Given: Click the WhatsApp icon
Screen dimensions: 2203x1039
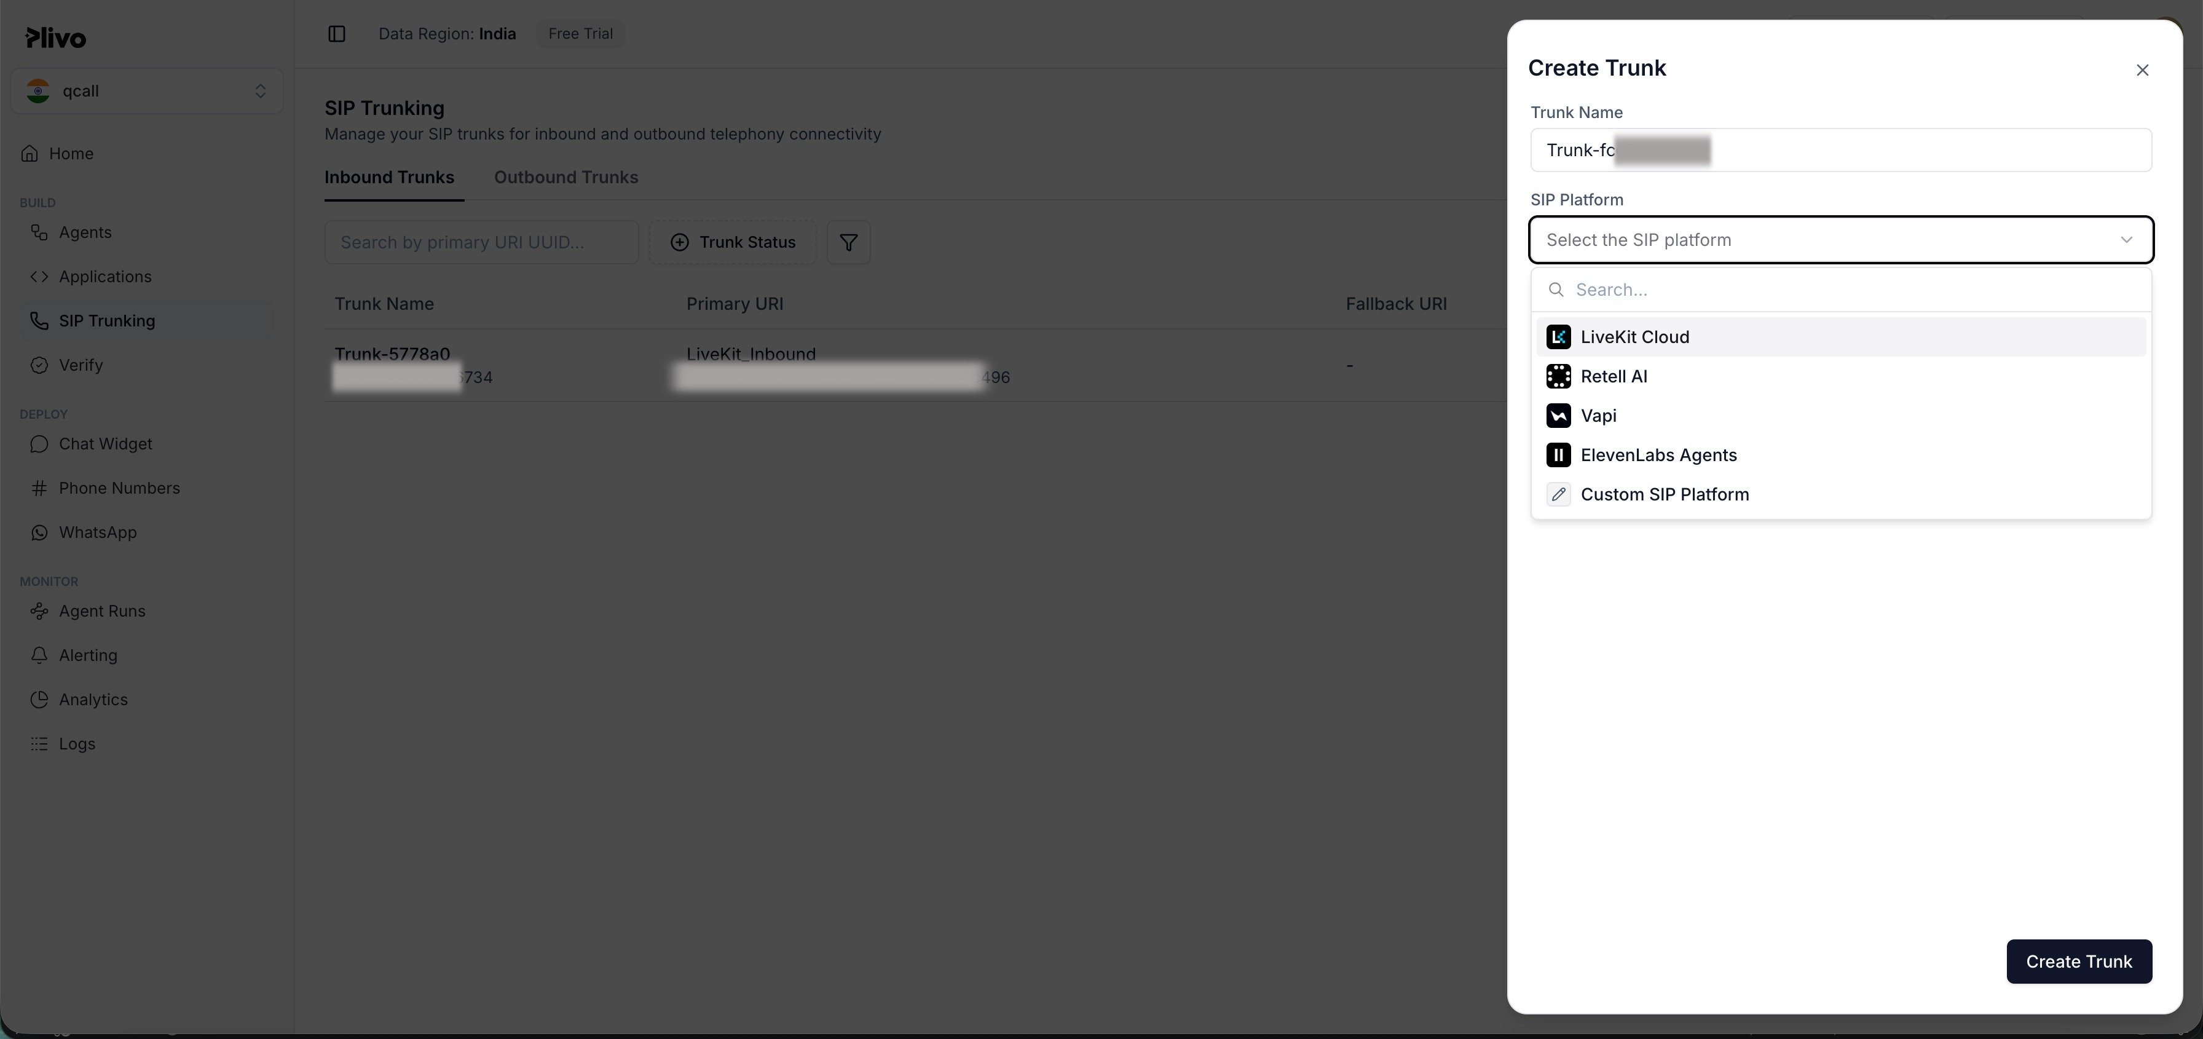Looking at the screenshot, I should (39, 533).
